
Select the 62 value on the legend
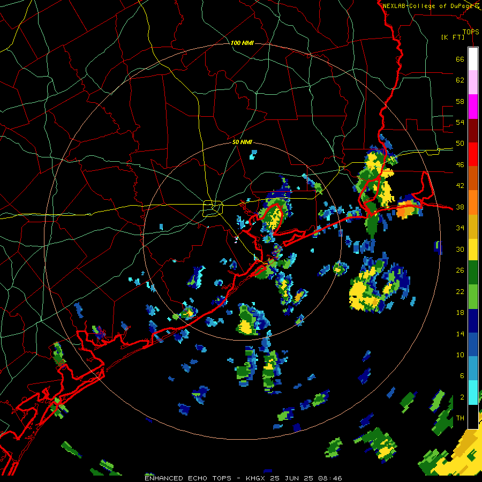click(460, 80)
